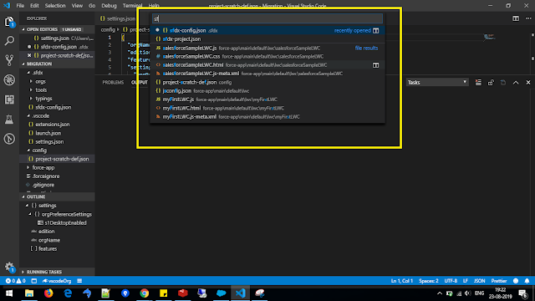535x301 pixels.
Task: Open extensions.json in the explorer
Action: (x=52, y=125)
